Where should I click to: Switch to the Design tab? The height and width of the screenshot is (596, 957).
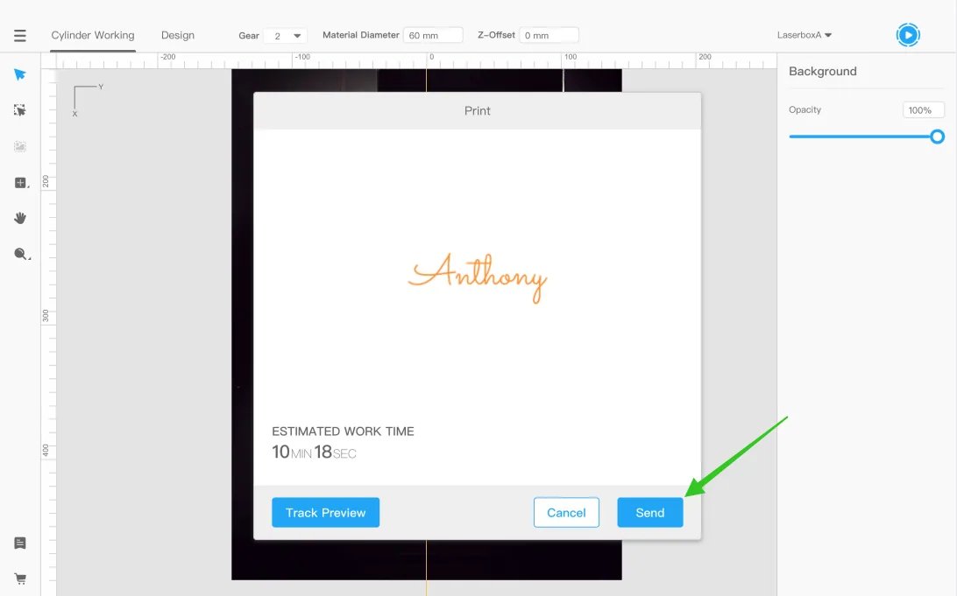[178, 35]
